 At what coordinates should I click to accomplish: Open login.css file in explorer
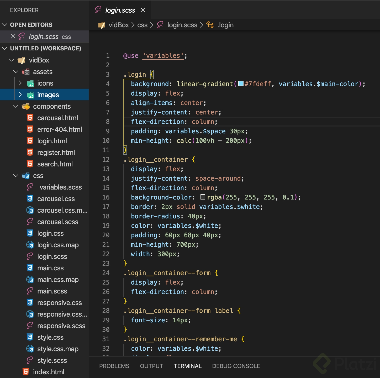point(50,233)
